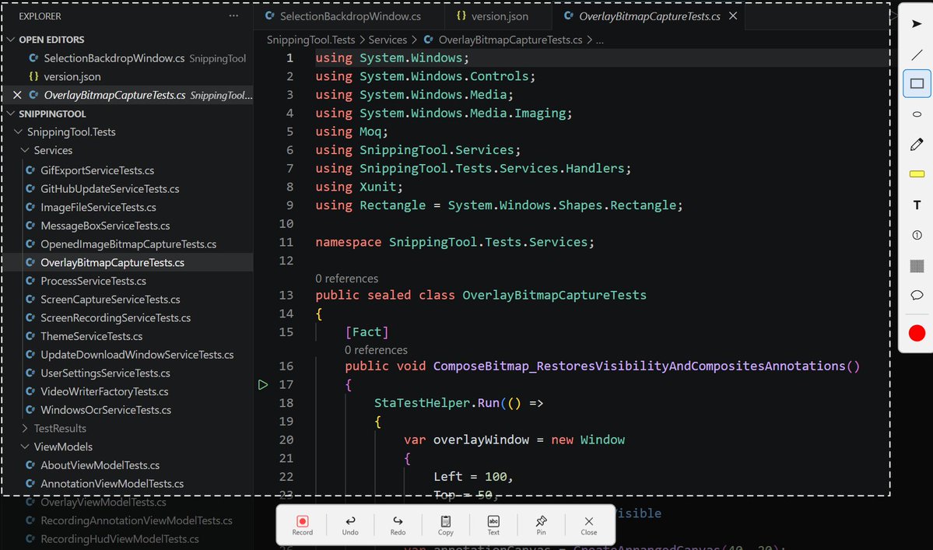933x550 pixels.
Task: Collapse the ViewModels folder
Action: pyautogui.click(x=24, y=447)
